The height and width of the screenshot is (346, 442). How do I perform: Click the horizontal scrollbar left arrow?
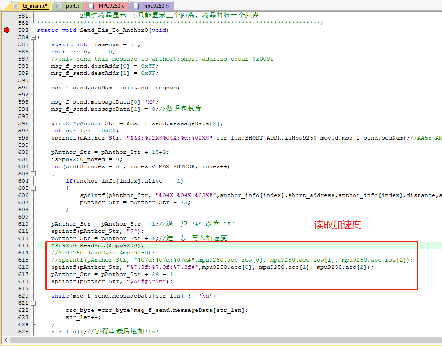coord(6,340)
